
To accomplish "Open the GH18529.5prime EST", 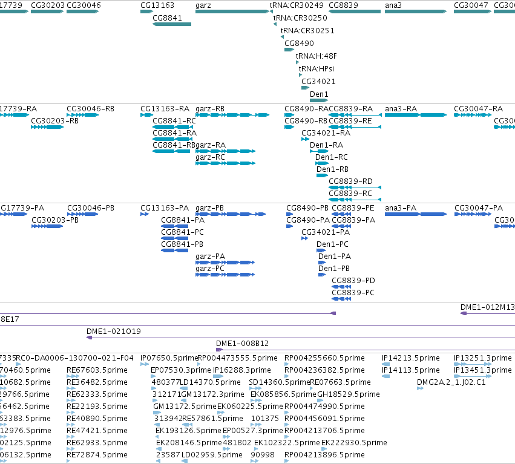I will tap(320, 400).
